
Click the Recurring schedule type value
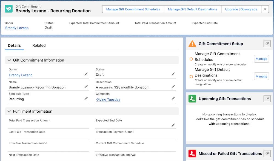point(16,99)
